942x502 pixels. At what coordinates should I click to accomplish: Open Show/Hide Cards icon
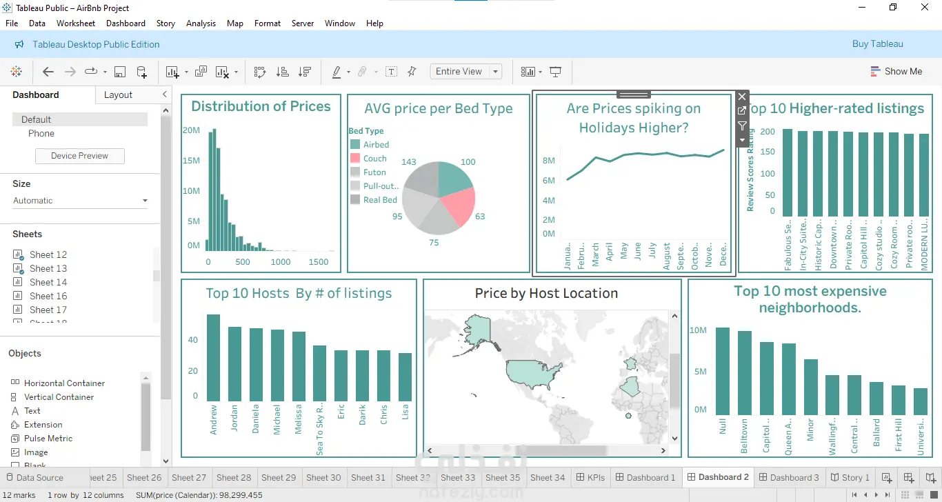point(528,72)
